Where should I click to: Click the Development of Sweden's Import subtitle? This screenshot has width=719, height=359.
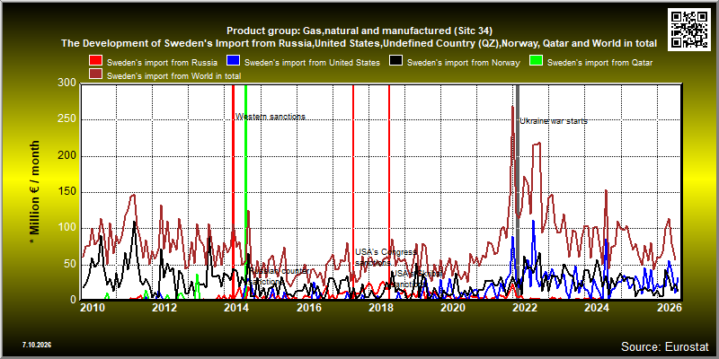tap(359, 44)
